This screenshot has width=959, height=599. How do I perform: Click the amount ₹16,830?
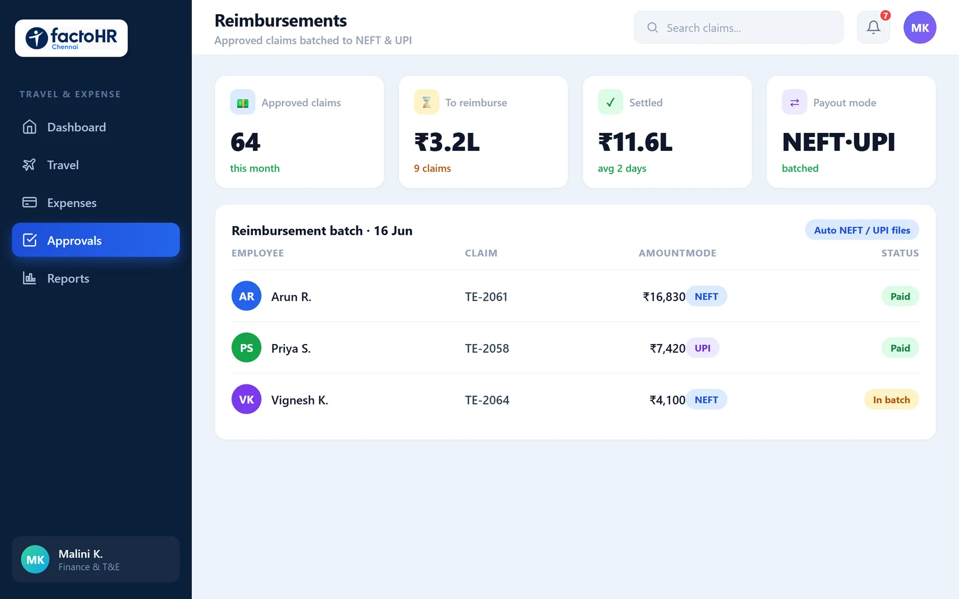[x=664, y=297]
